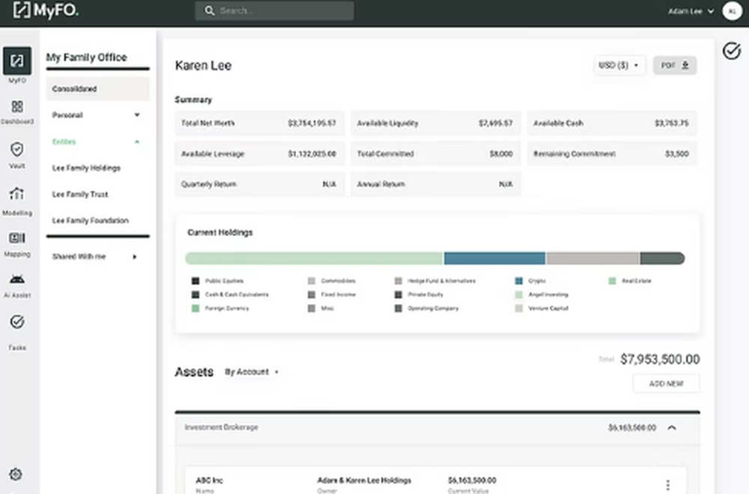Click the Annual Return card
Screen dimensions: 749x494
(x=435, y=184)
